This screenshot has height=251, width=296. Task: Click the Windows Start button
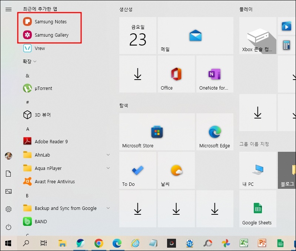pos(8,243)
